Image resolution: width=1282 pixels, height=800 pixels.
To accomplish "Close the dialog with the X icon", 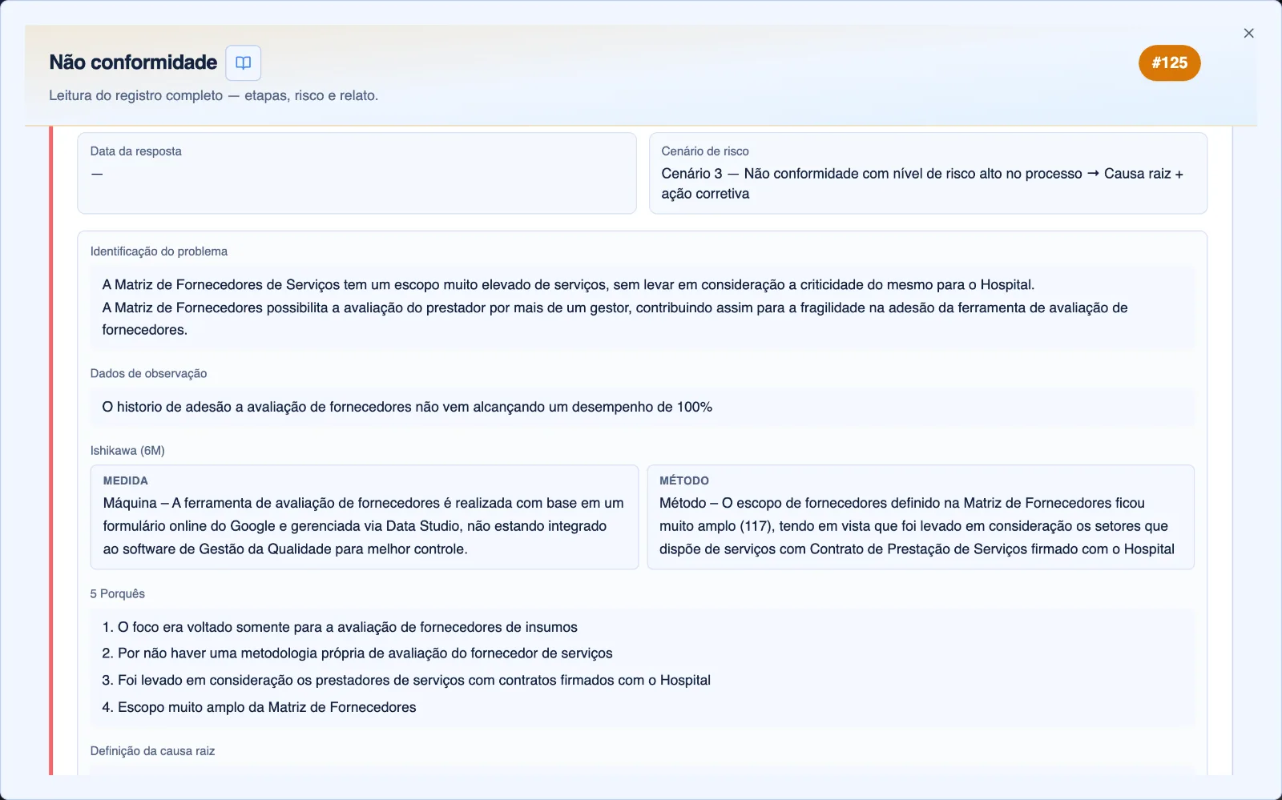I will pyautogui.click(x=1248, y=33).
